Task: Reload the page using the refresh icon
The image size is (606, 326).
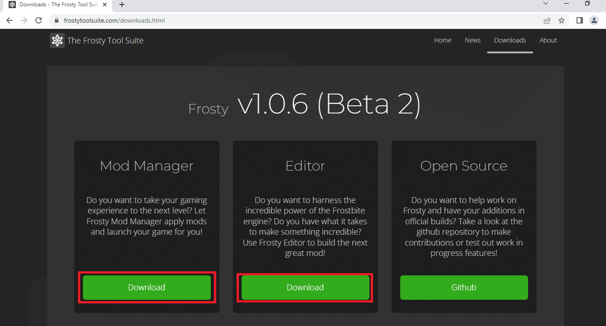Action: 39,20
